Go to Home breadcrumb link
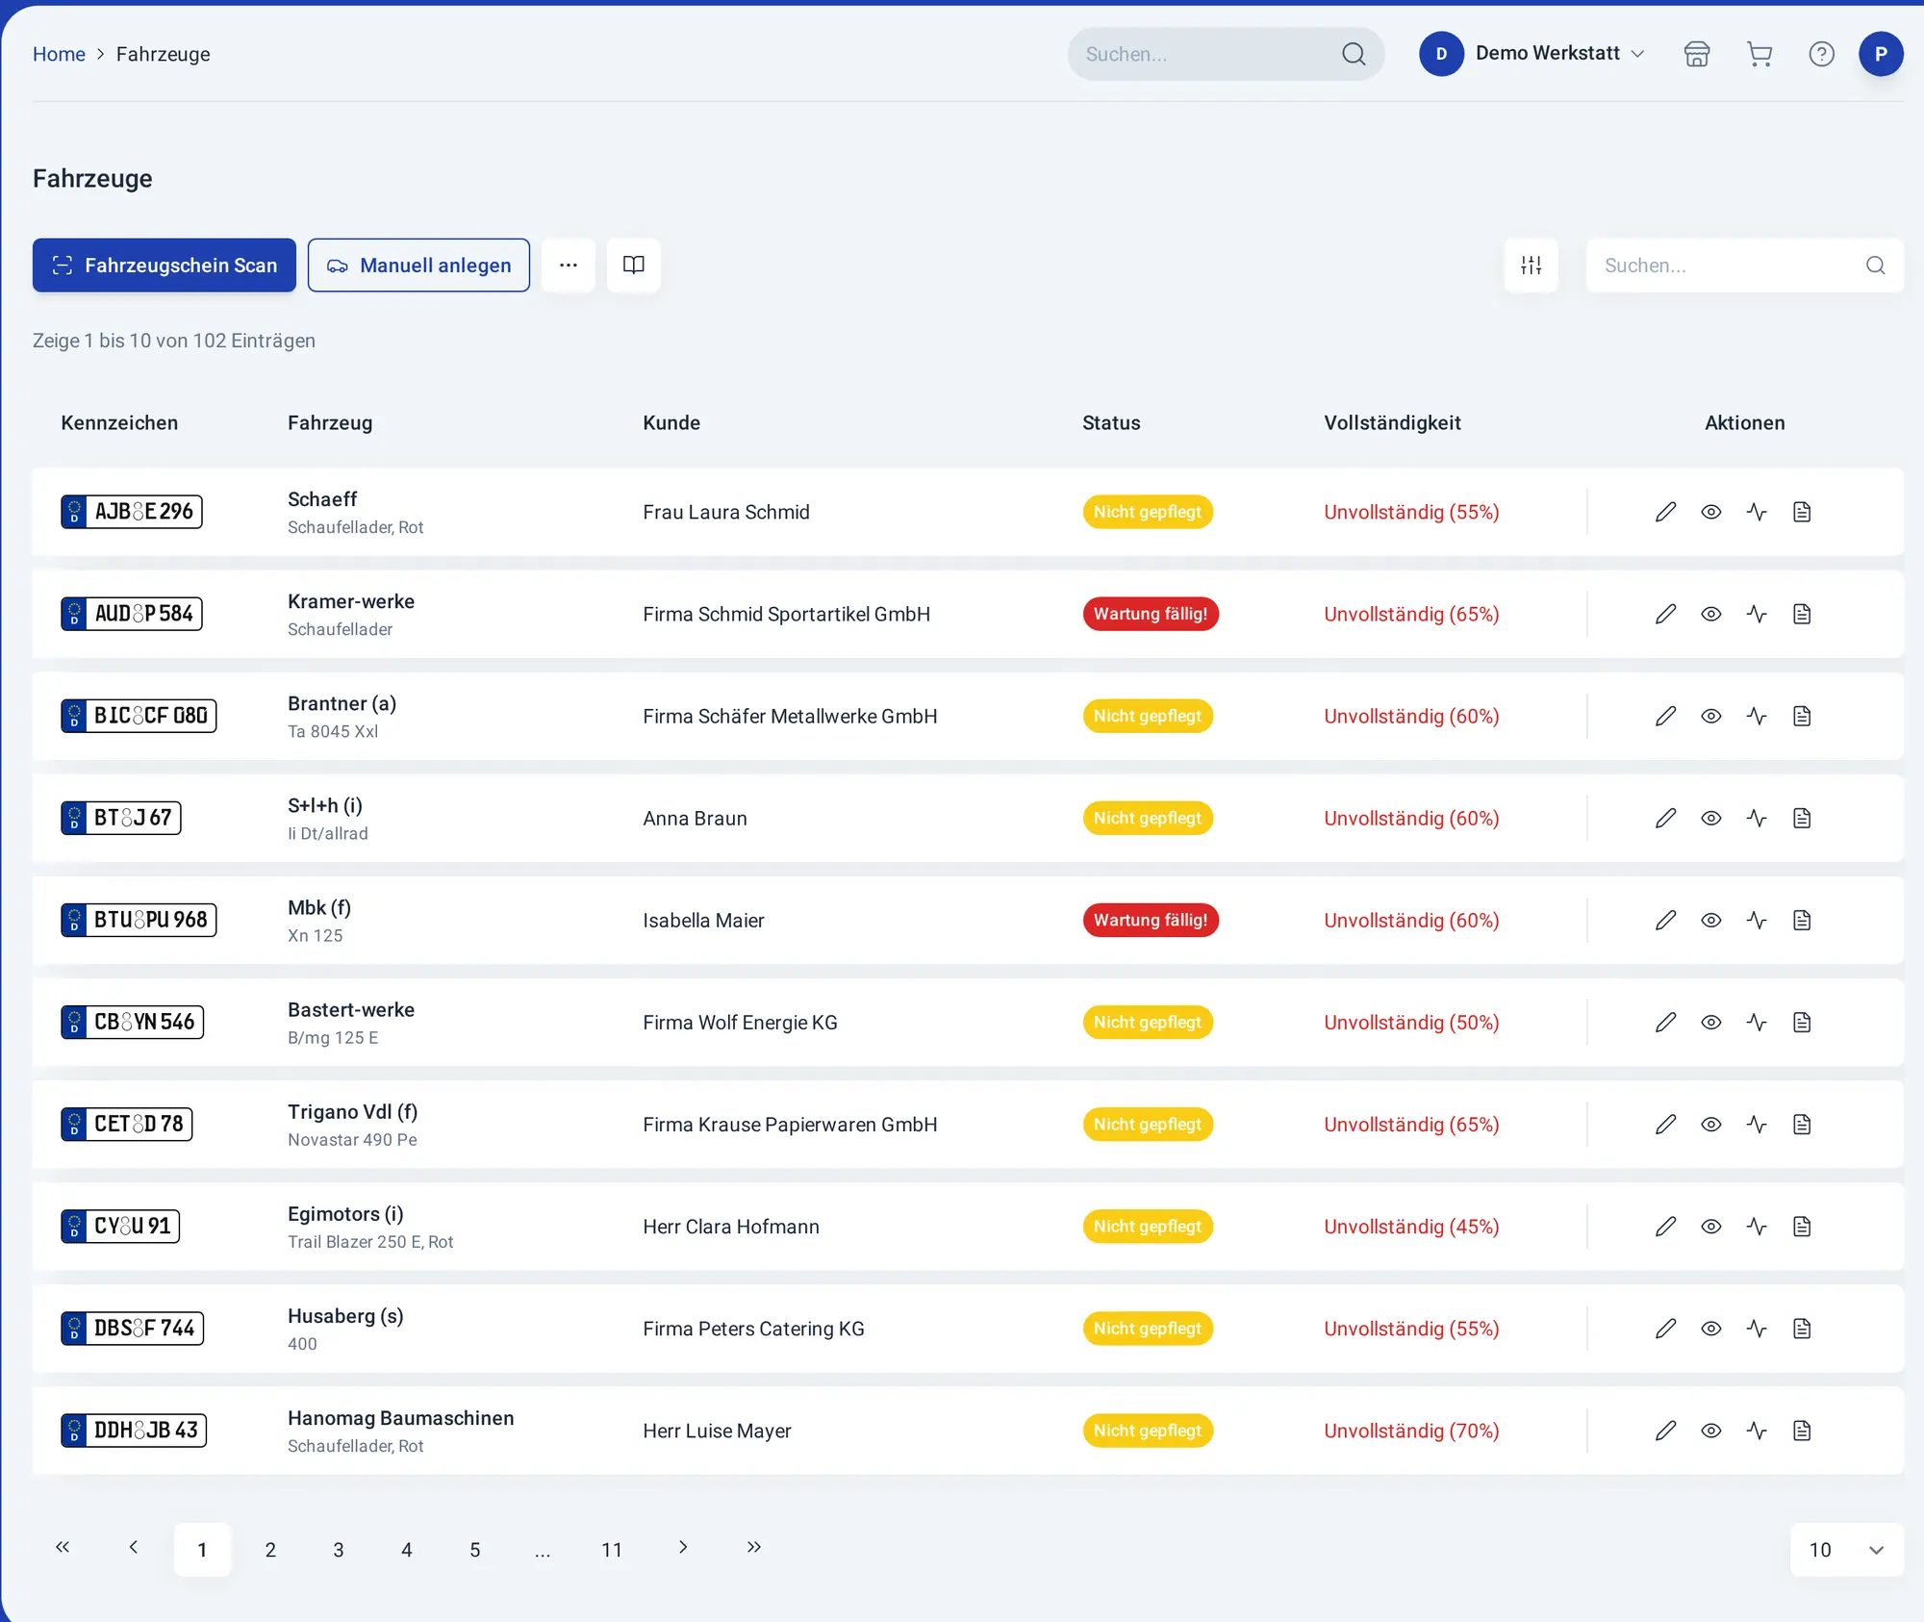1924x1622 pixels. click(x=59, y=54)
